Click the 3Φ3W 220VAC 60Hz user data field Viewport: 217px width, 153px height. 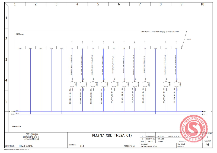pyautogui.click(x=149, y=146)
